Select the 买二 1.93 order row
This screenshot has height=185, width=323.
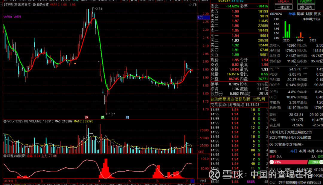click(239, 41)
